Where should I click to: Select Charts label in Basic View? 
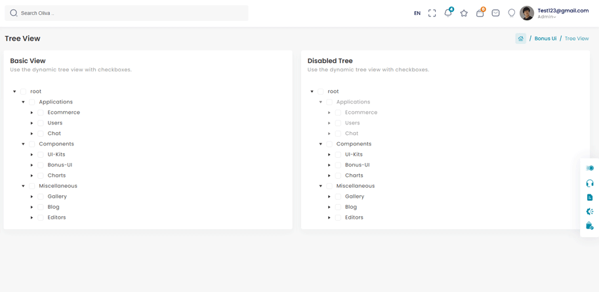click(x=56, y=175)
